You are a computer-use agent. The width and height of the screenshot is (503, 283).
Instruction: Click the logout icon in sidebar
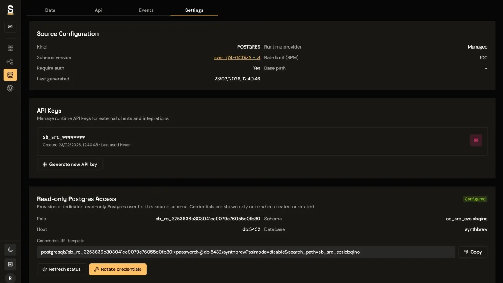(x=10, y=264)
